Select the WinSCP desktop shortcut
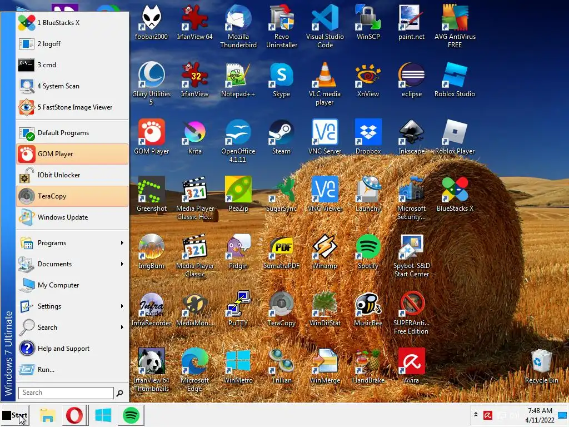 (368, 22)
